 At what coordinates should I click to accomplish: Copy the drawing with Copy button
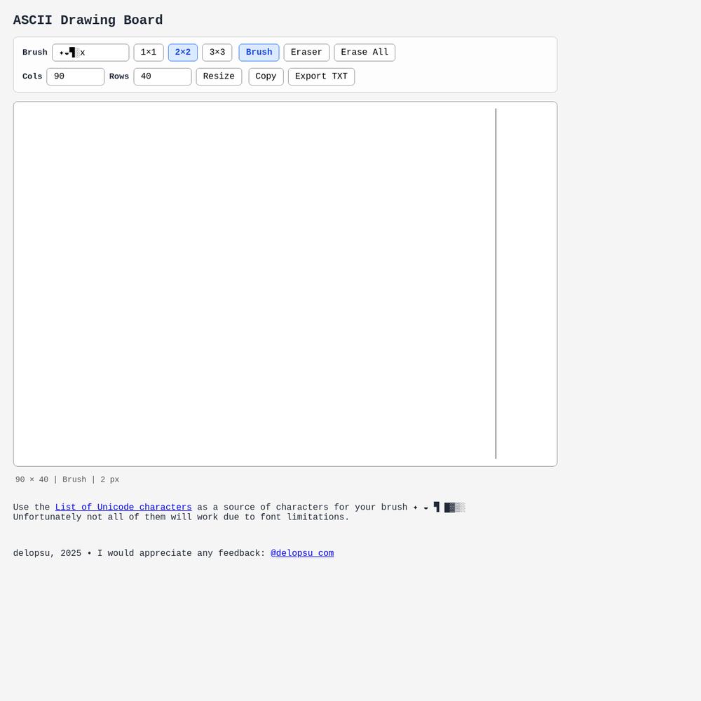click(266, 76)
